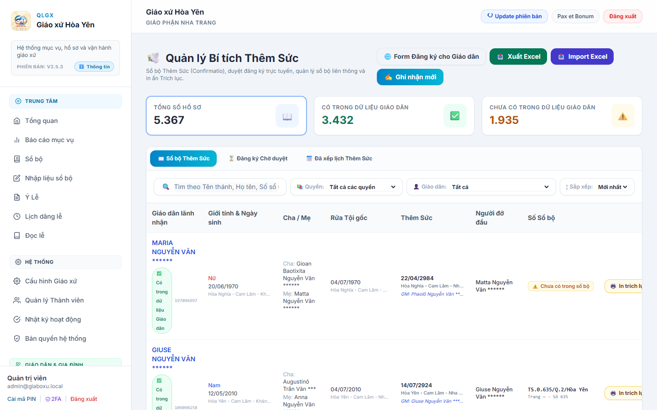657x410 pixels.
Task: Click the Sổ bộ sidebar icon
Action: [x=17, y=159]
